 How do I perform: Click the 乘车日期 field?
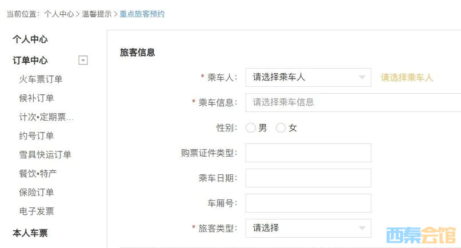pyautogui.click(x=308, y=178)
